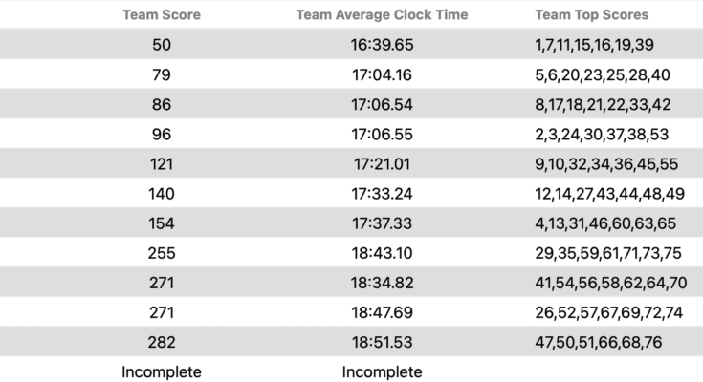Image resolution: width=703 pixels, height=382 pixels.
Task: Select Incomplete in the Team Score column
Action: [x=162, y=371]
